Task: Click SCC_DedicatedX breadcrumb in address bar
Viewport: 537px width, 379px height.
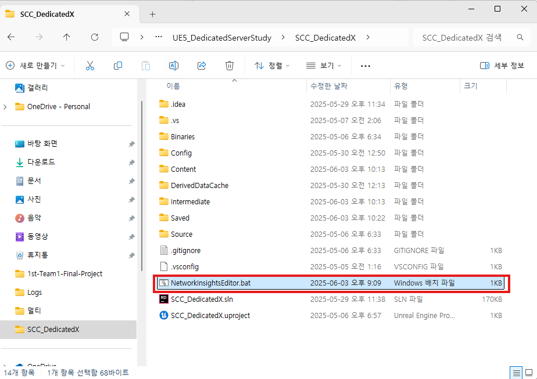Action: pyautogui.click(x=325, y=38)
